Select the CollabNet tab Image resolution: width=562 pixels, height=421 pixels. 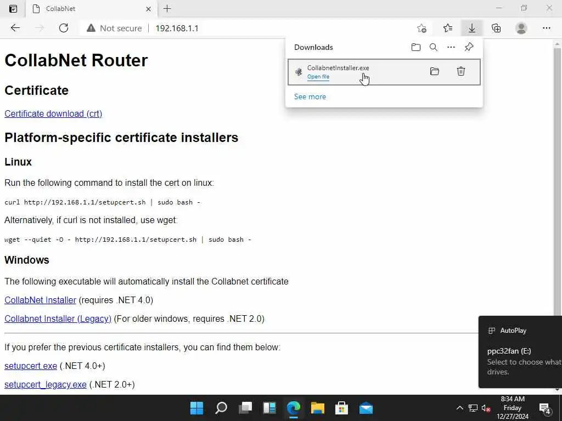92,9
